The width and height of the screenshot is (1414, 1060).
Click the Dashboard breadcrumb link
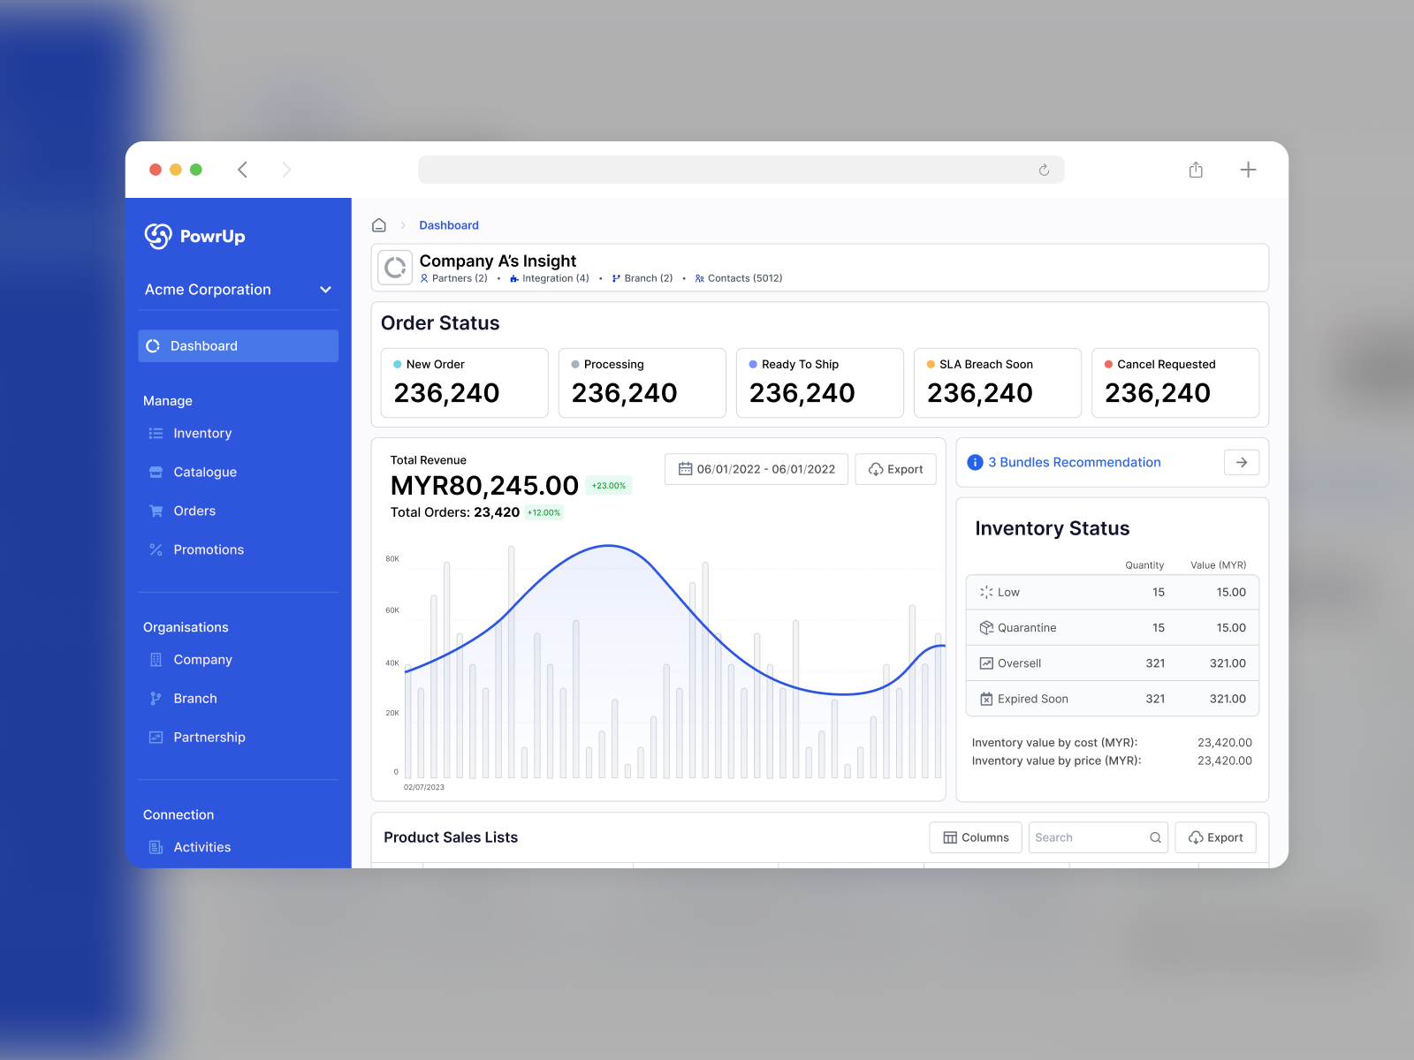tap(449, 225)
